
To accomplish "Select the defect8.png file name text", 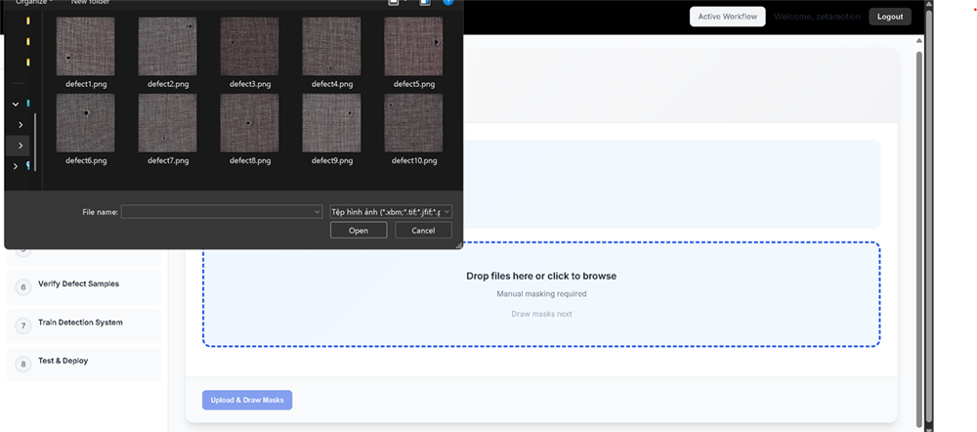I will click(250, 161).
